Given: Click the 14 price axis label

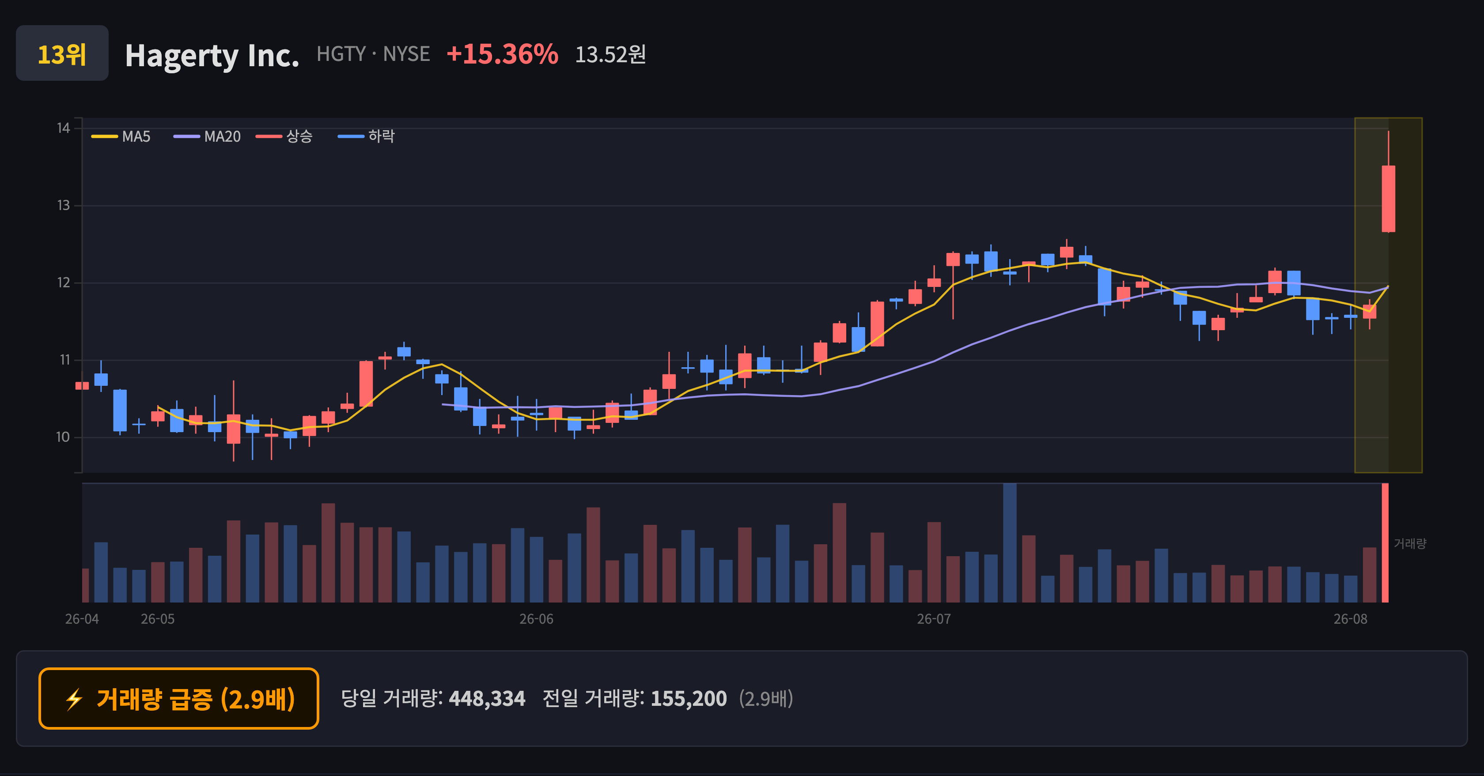Looking at the screenshot, I should point(63,128).
